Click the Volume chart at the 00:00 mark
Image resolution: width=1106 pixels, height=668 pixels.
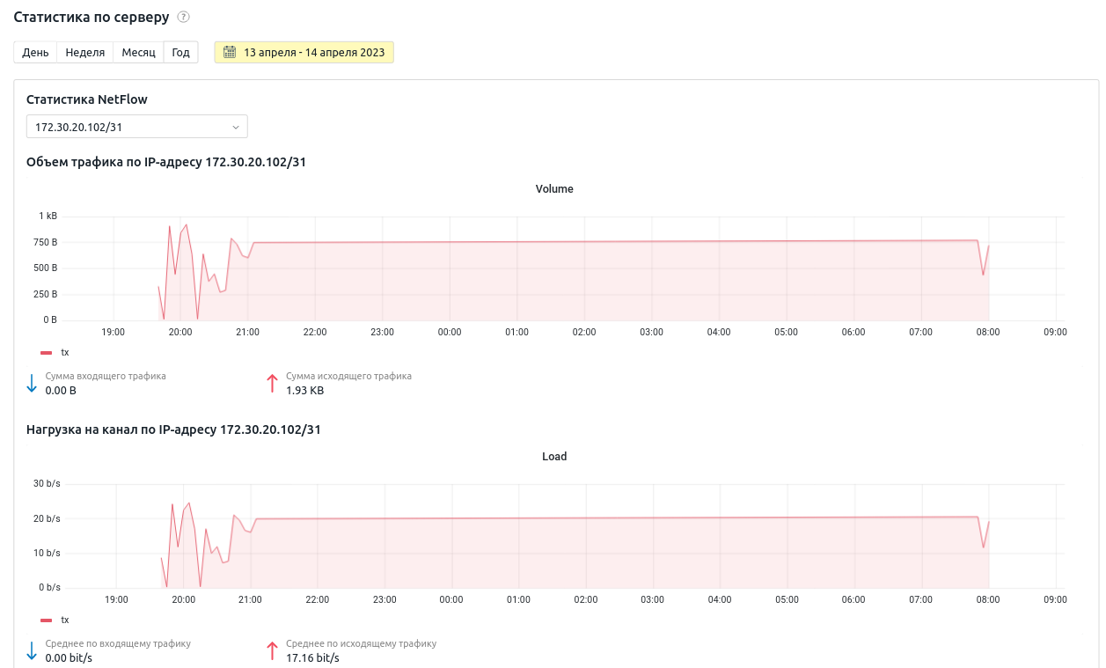(450, 282)
